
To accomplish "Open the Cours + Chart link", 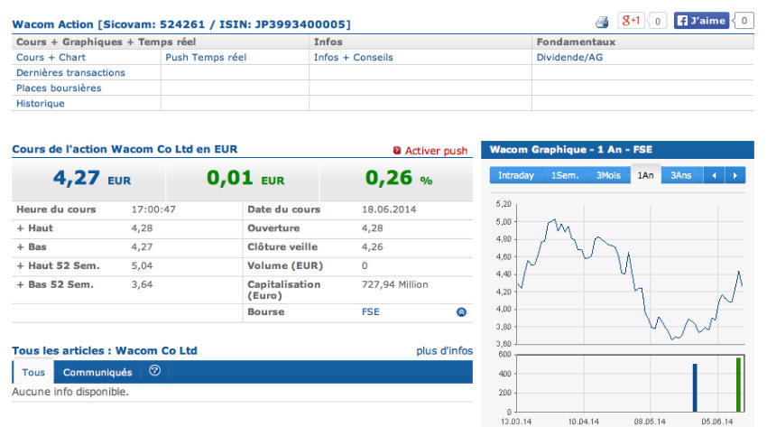I will [51, 57].
